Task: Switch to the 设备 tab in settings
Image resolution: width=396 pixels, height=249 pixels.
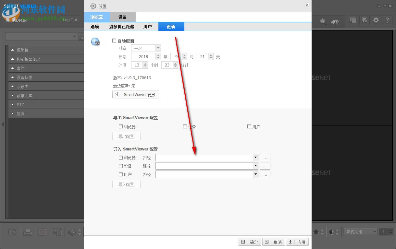Action: tap(123, 17)
